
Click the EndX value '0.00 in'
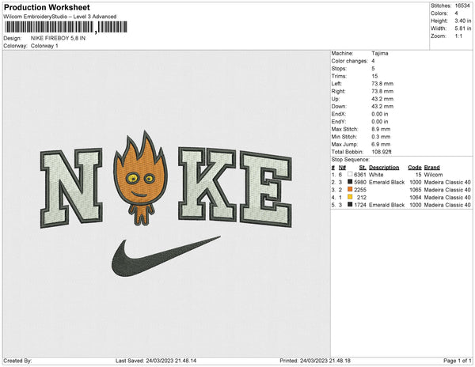pyautogui.click(x=380, y=114)
